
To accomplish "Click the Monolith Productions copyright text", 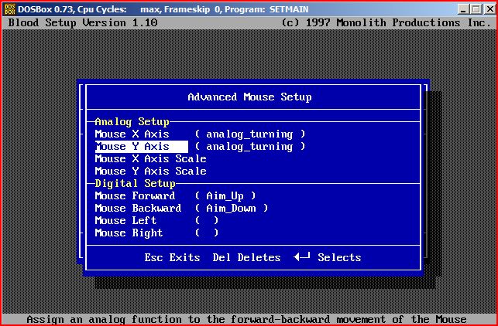I will (386, 23).
